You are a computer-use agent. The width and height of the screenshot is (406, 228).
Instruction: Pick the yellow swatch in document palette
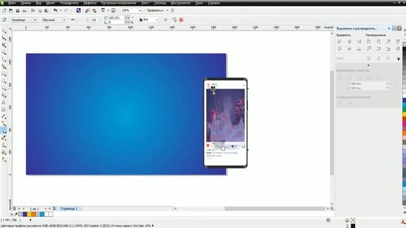click(29, 214)
